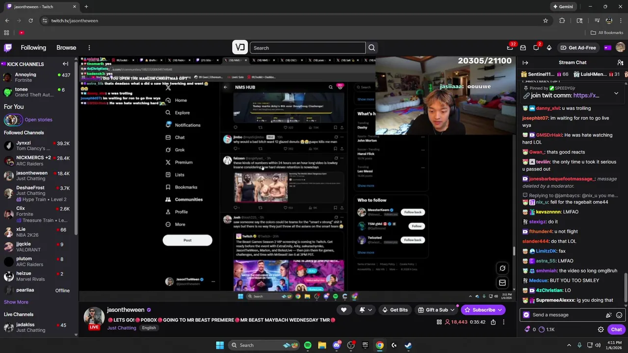Collapse the left sidebar arrow
The width and height of the screenshot is (628, 353).
(65, 64)
